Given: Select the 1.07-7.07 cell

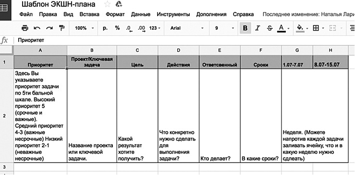Looking at the screenshot, I should pyautogui.click(x=297, y=62).
